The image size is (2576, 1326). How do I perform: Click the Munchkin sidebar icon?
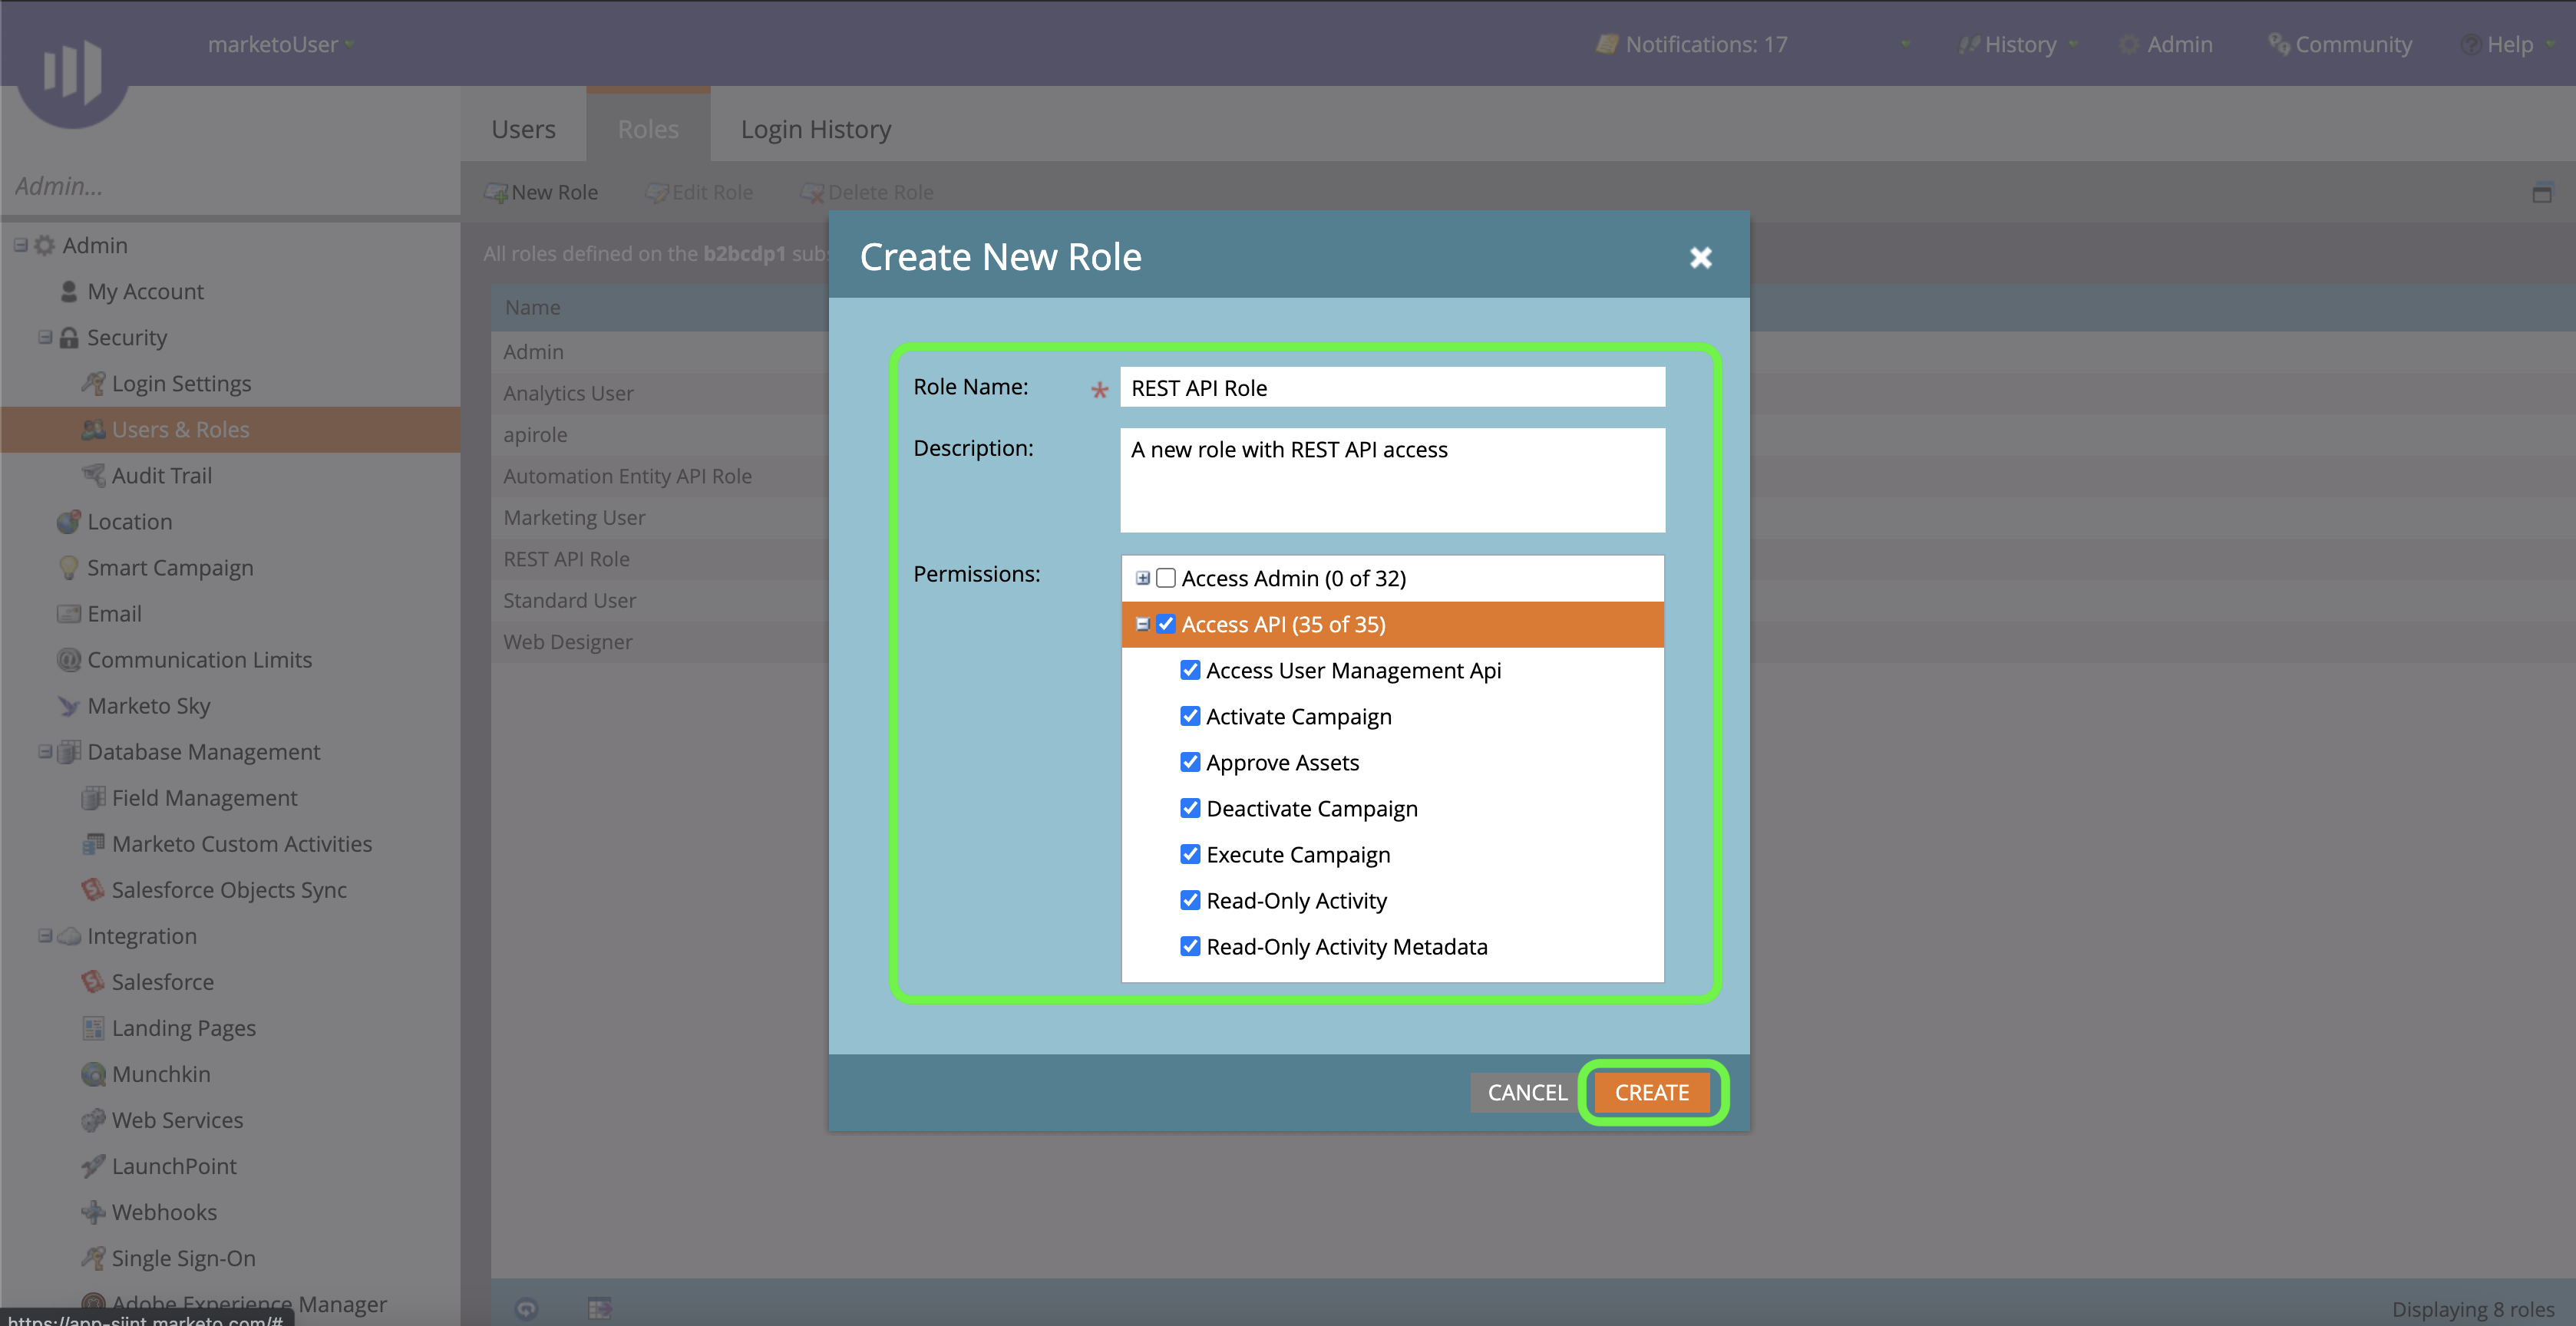point(93,1074)
